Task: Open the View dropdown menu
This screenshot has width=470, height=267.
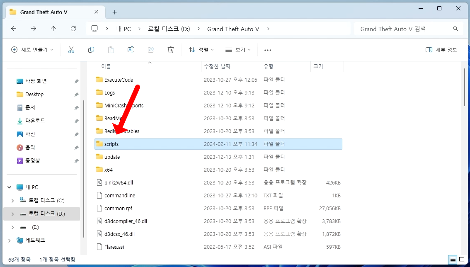Action: tap(238, 50)
